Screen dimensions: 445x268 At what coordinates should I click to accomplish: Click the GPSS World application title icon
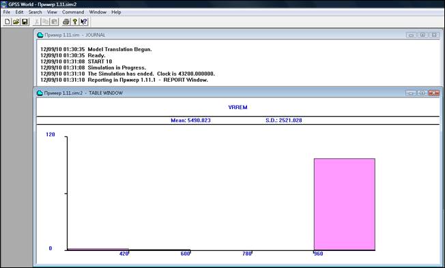click(4, 4)
